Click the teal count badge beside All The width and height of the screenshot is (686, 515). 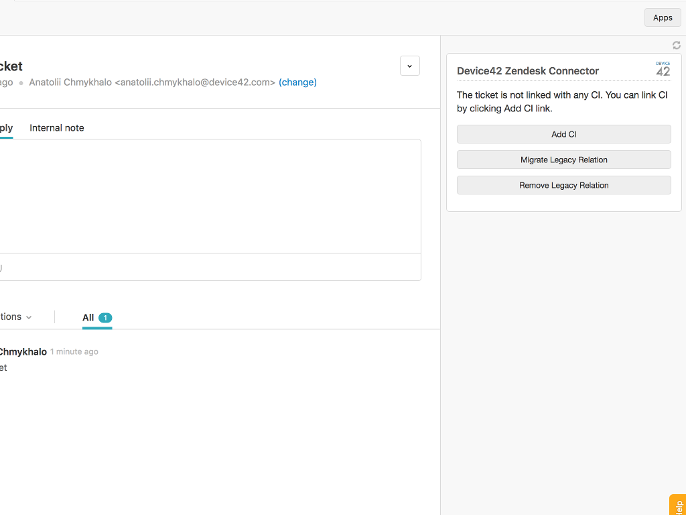[105, 318]
